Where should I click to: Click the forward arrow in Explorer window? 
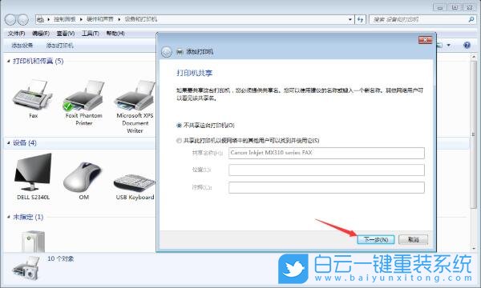coord(22,19)
